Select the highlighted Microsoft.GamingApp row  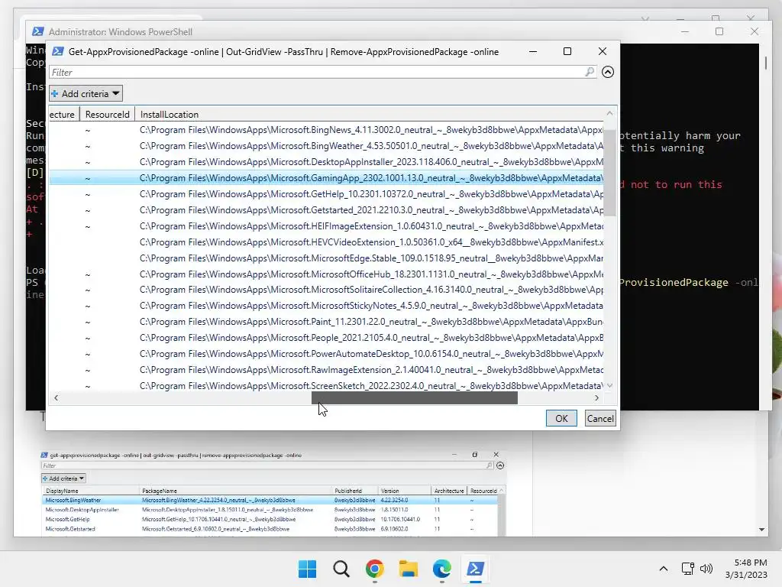pos(326,177)
